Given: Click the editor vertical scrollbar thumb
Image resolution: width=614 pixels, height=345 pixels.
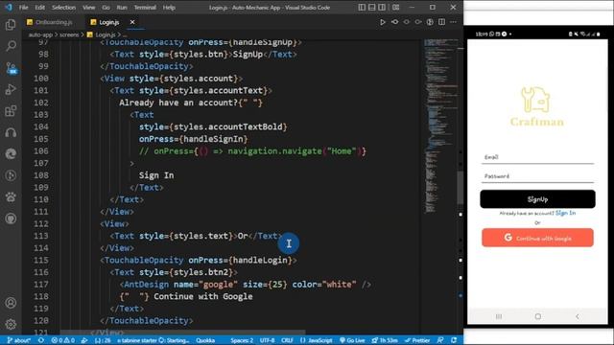Looking at the screenshot, I should [x=460, y=188].
